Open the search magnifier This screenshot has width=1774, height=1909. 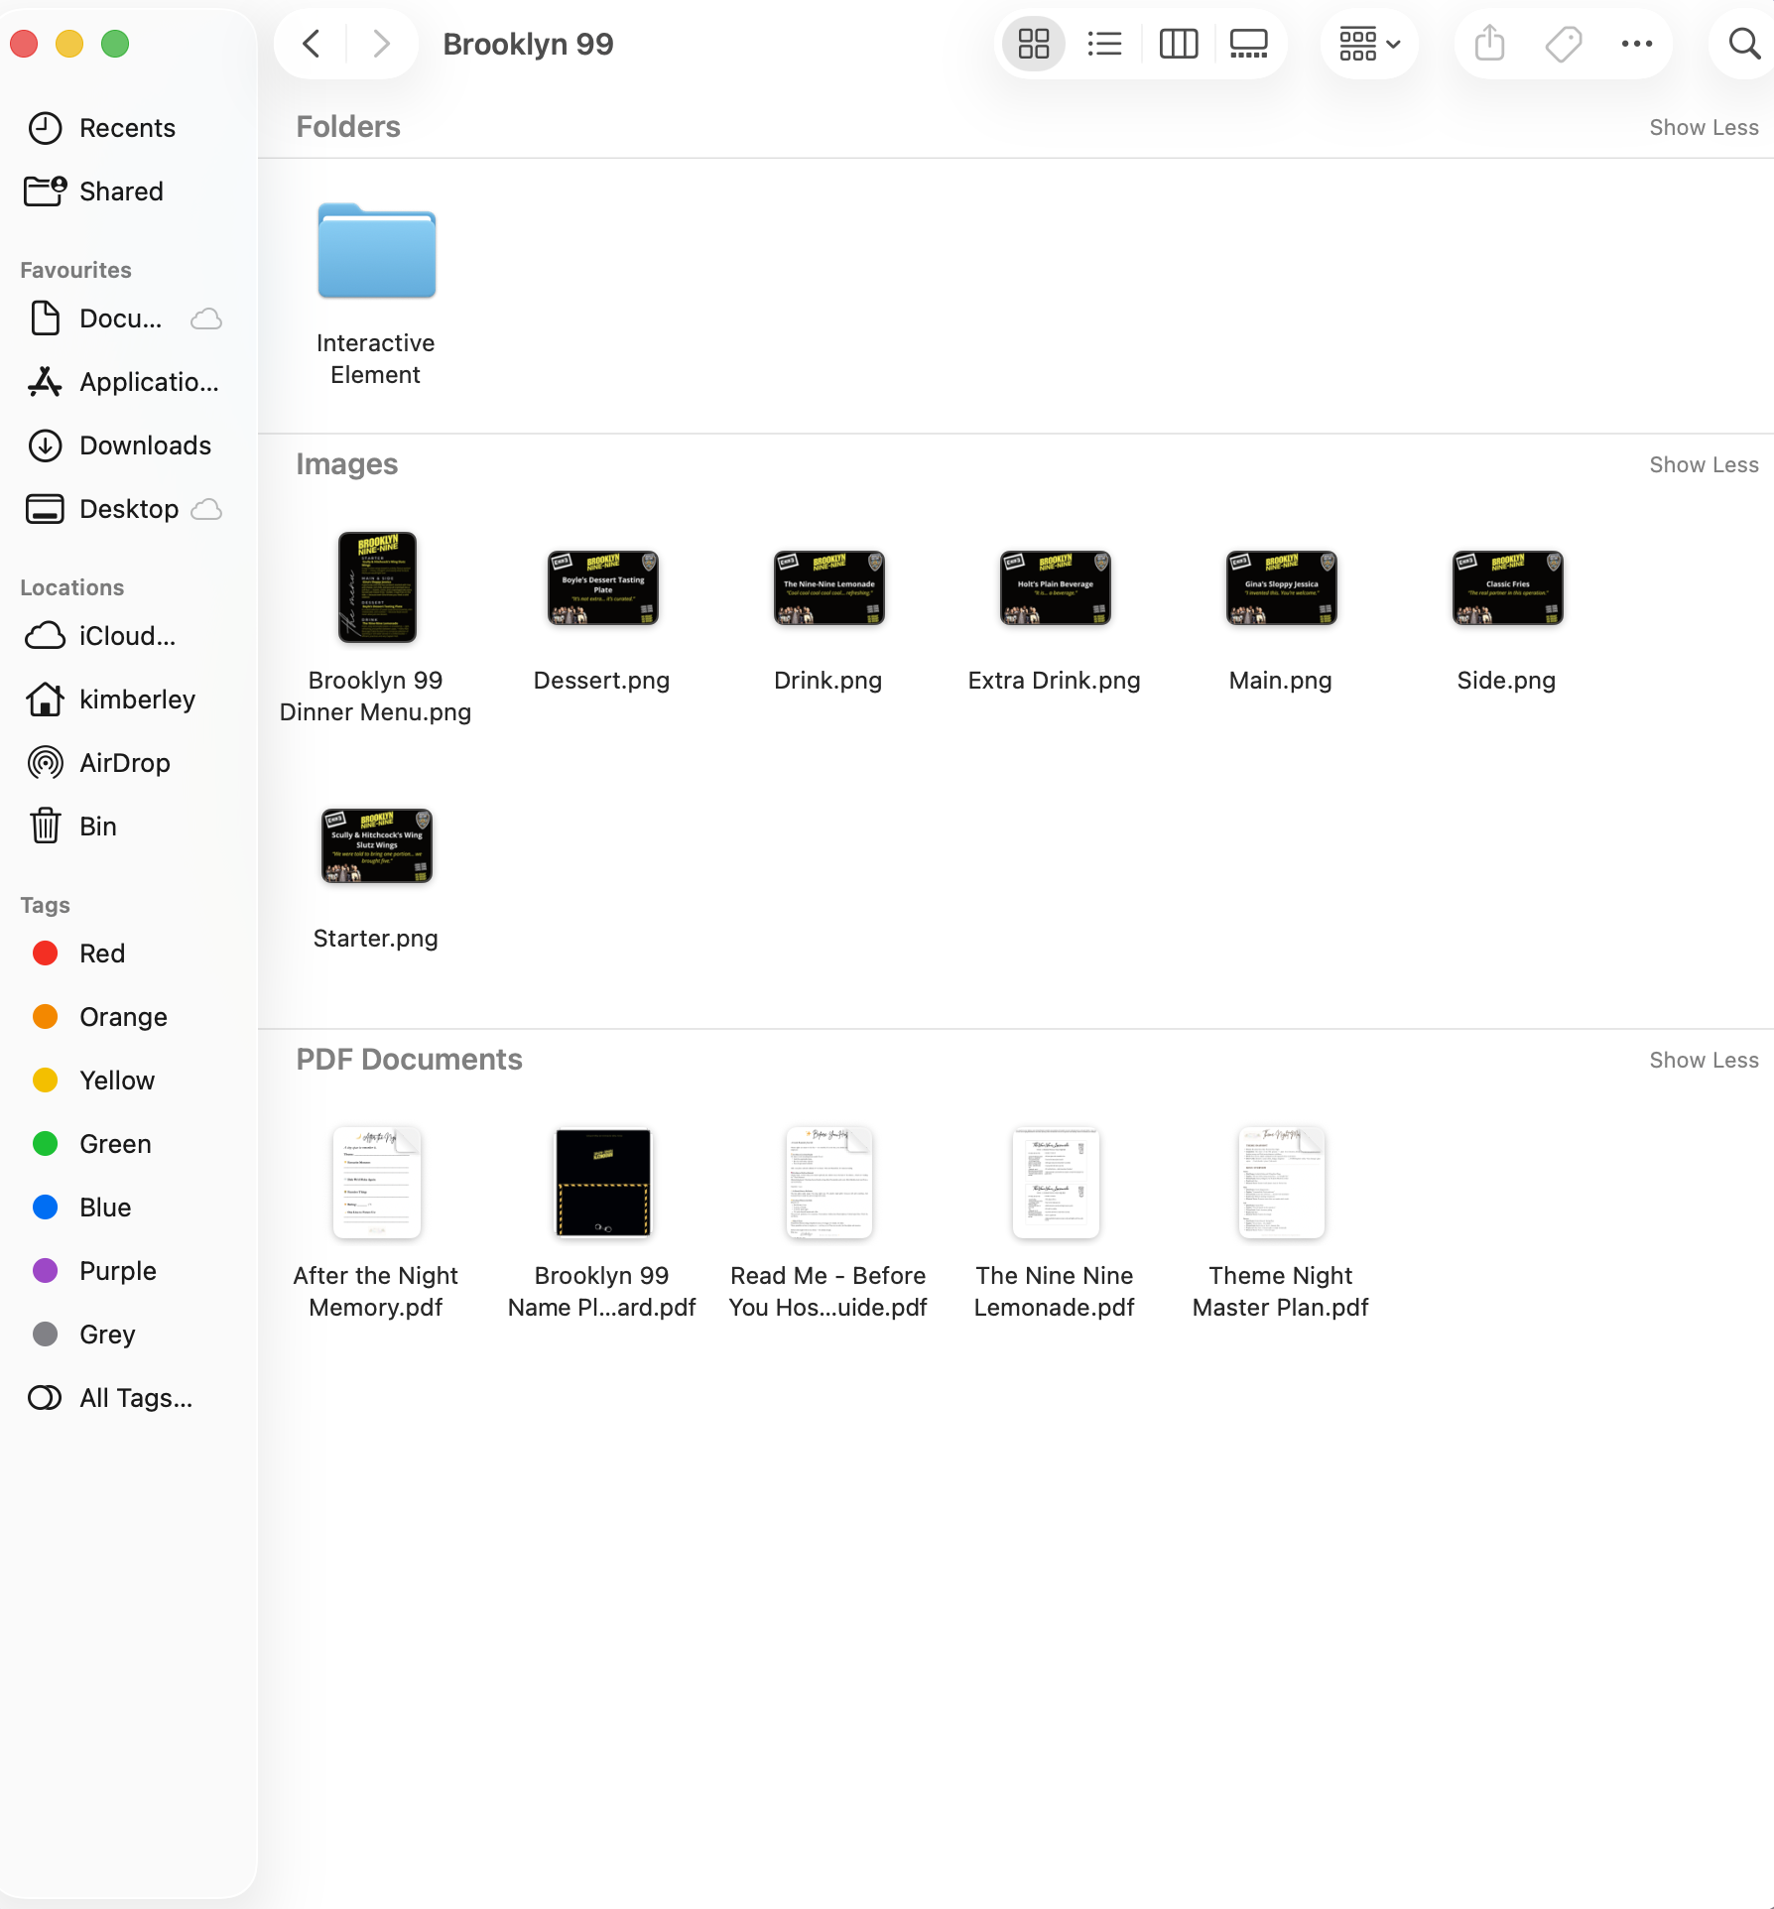[x=1743, y=44]
